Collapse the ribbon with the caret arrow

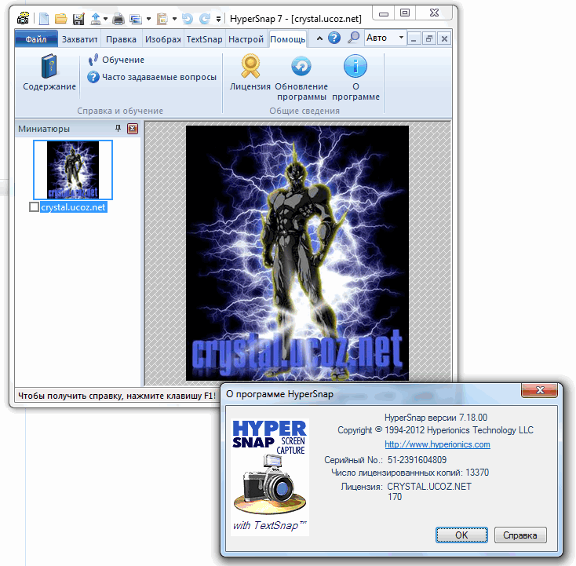tap(319, 38)
